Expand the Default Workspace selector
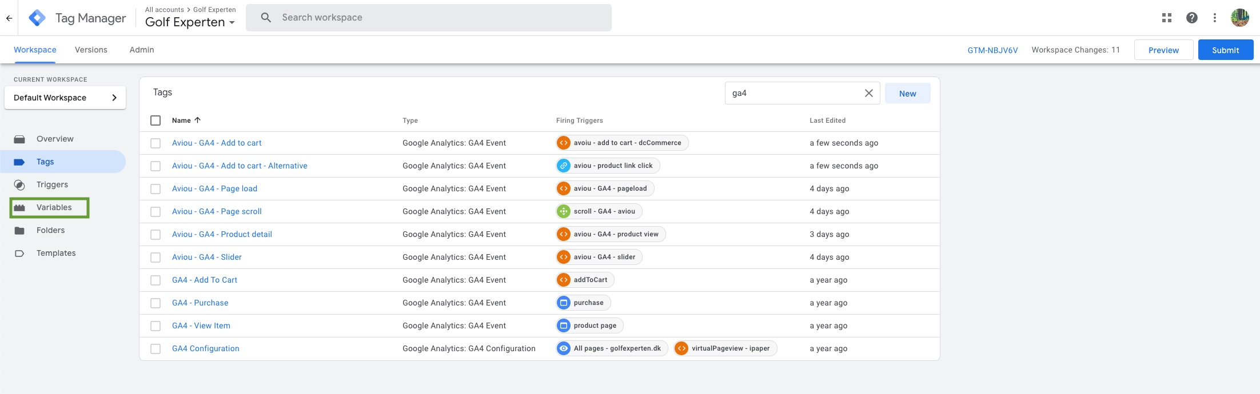 click(x=65, y=98)
